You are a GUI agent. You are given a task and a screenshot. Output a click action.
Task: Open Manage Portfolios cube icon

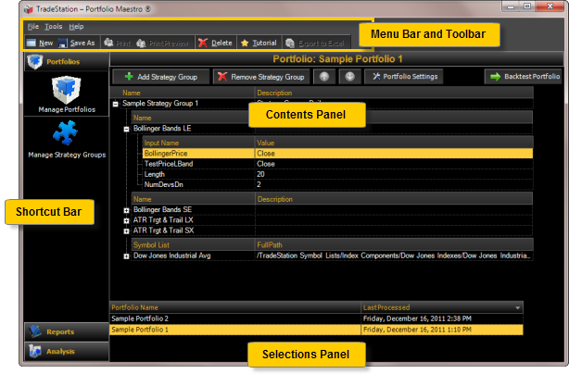tap(66, 89)
